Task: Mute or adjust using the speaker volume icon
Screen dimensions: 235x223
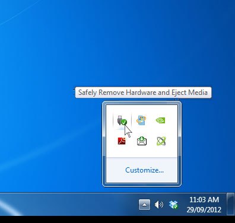Action: [158, 205]
